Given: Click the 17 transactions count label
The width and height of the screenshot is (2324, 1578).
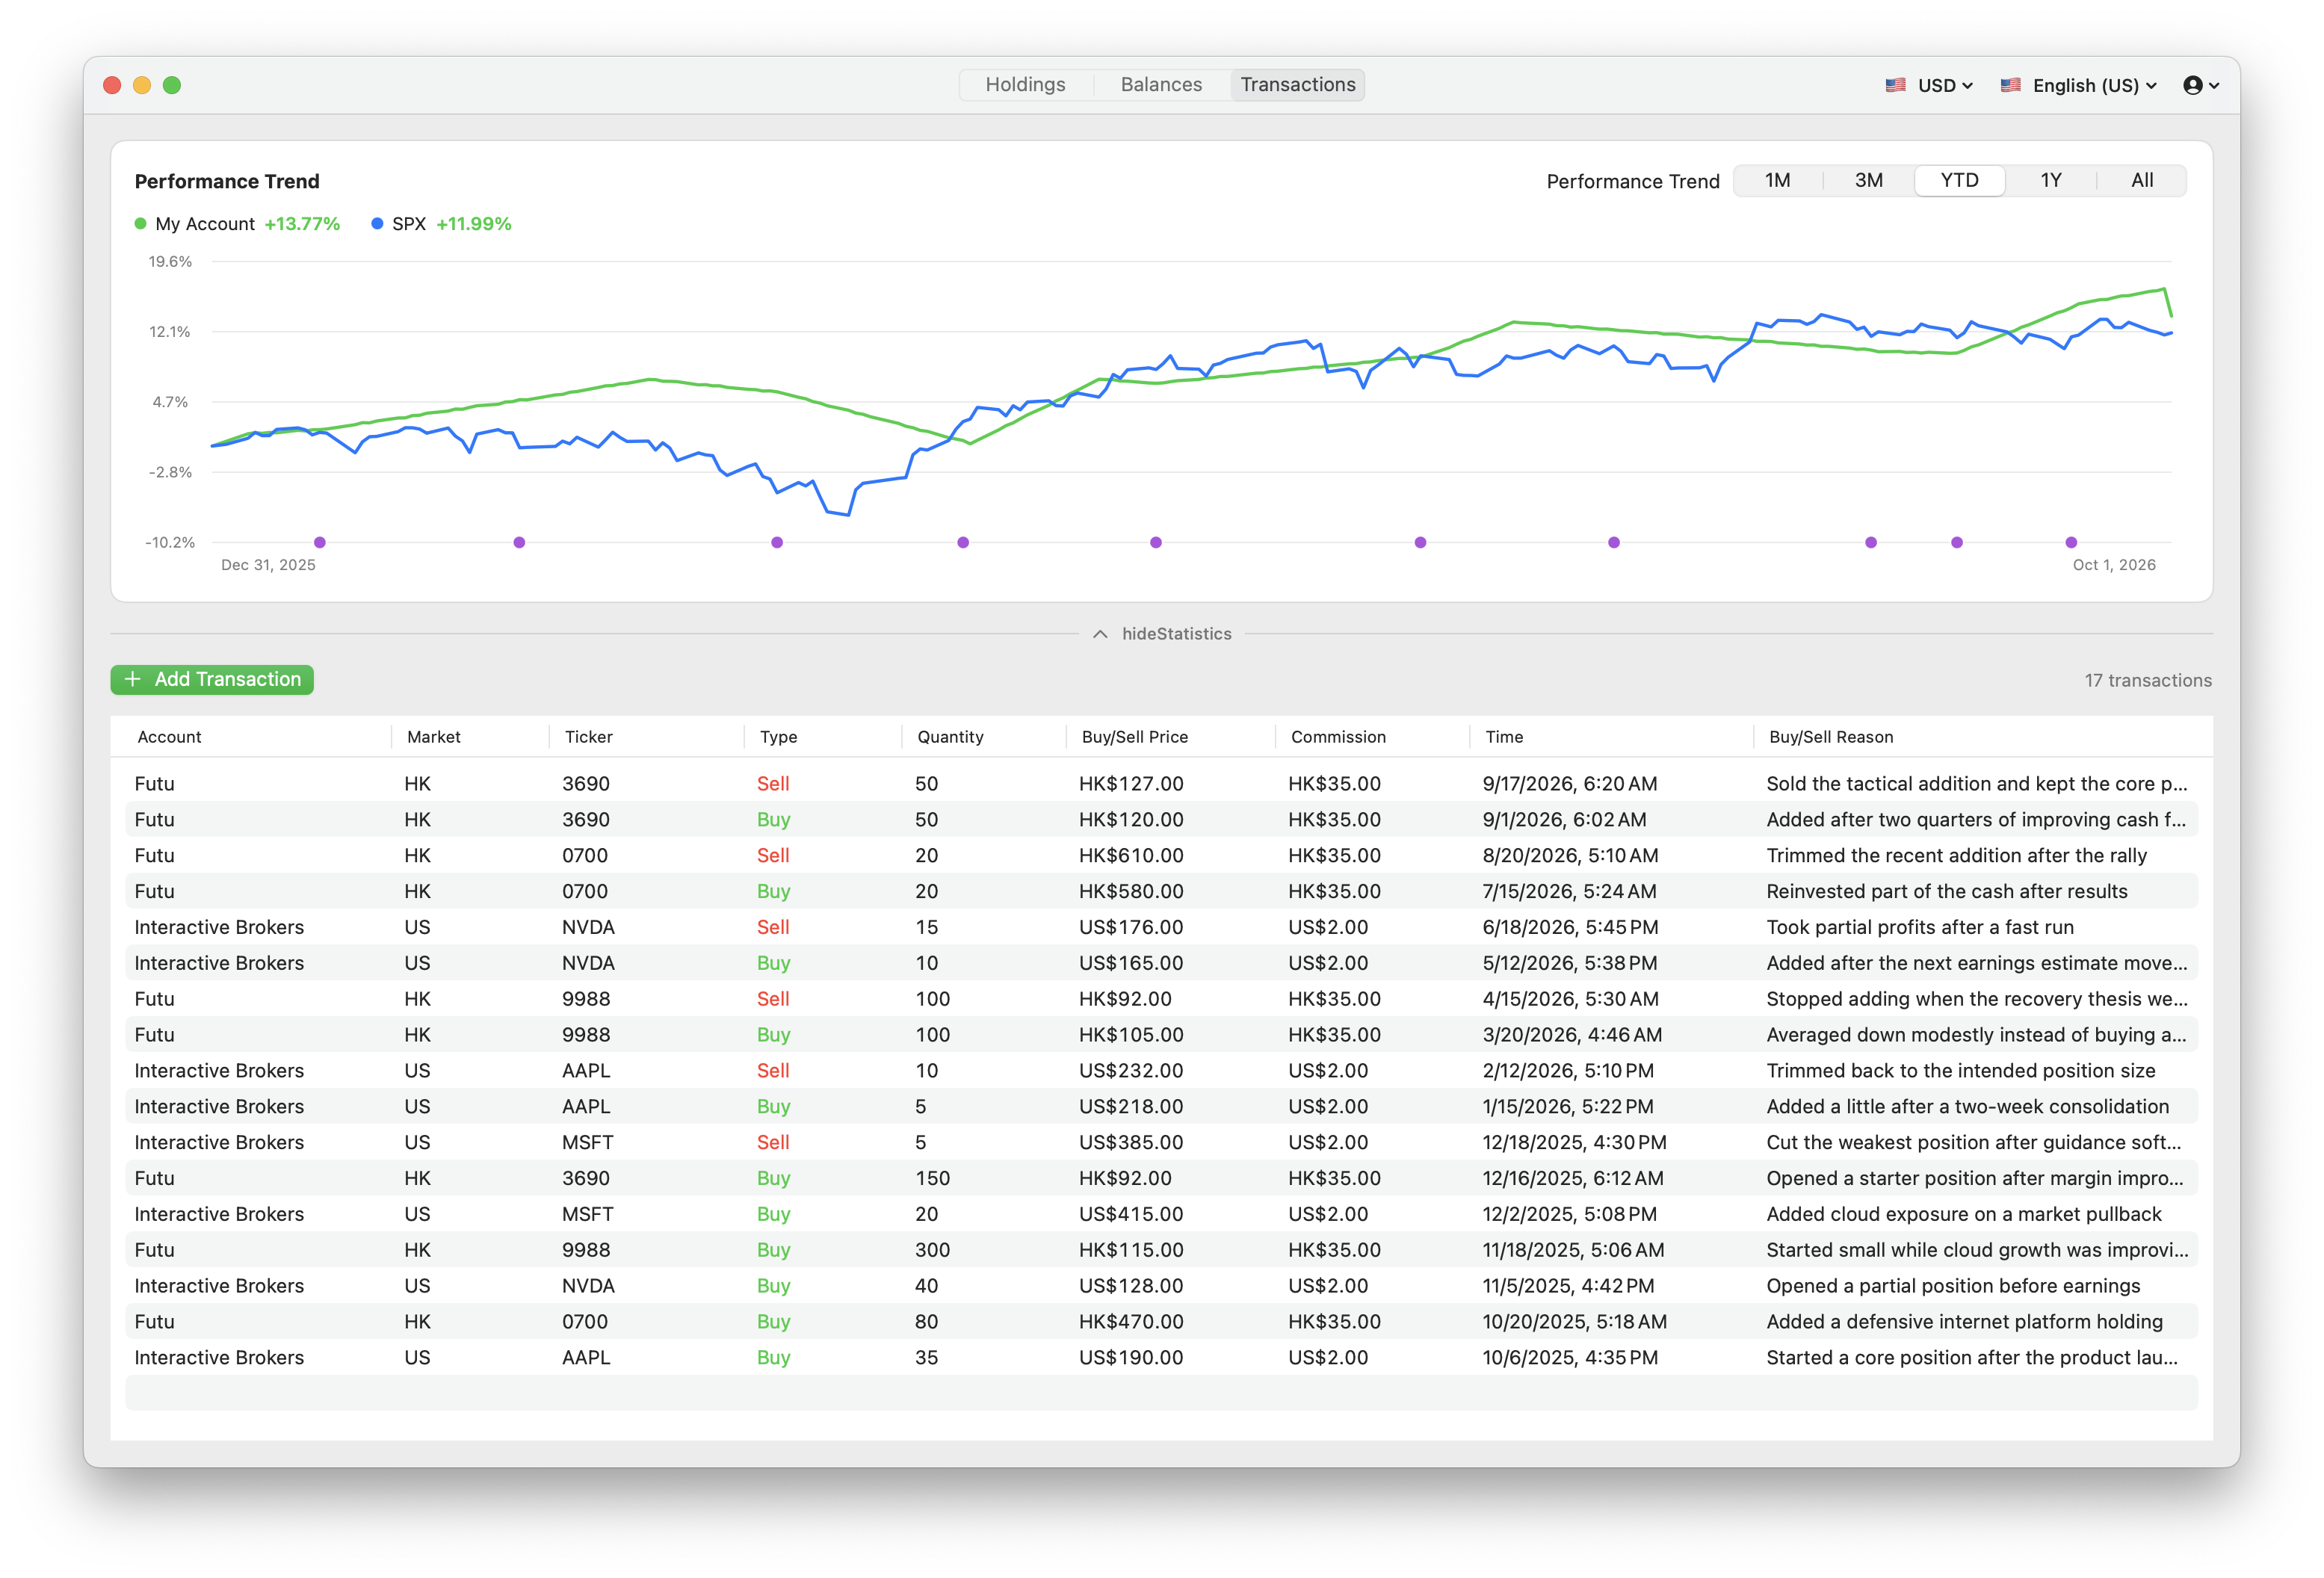Looking at the screenshot, I should (2147, 681).
